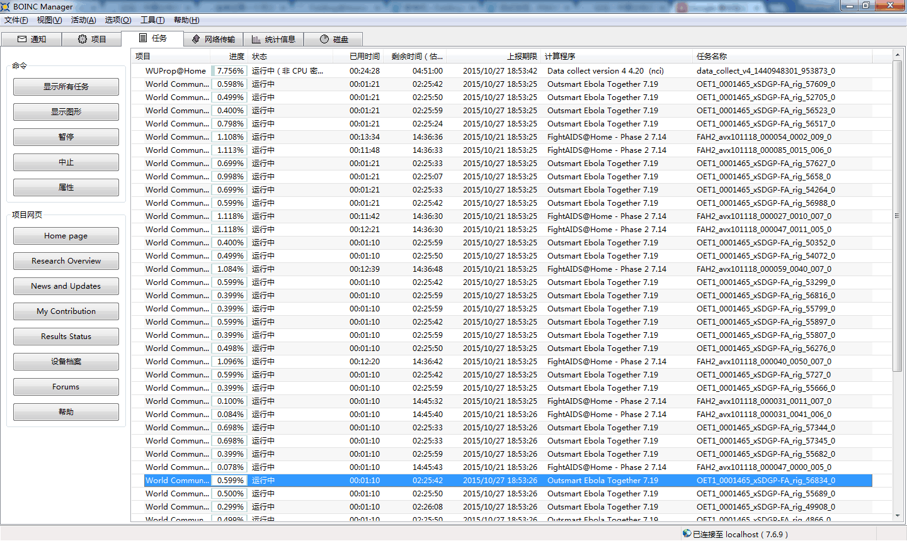
Task: Click the BOINC Manager title bar icon
Action: click(6, 6)
